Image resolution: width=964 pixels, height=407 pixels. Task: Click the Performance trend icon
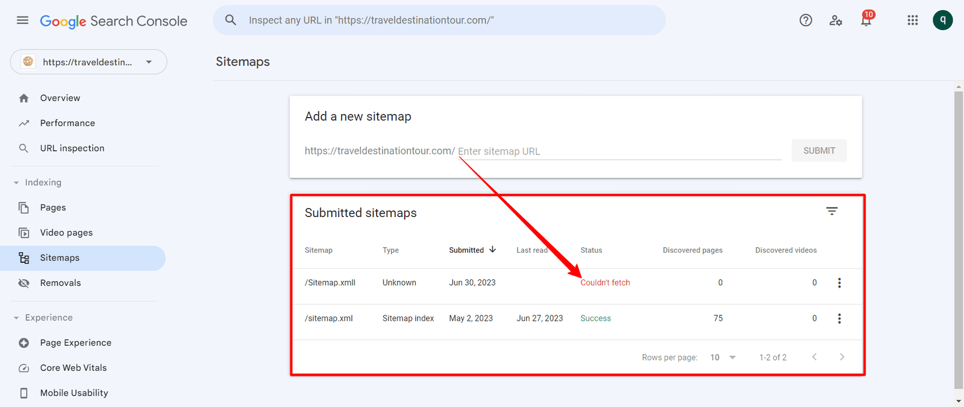tap(24, 123)
